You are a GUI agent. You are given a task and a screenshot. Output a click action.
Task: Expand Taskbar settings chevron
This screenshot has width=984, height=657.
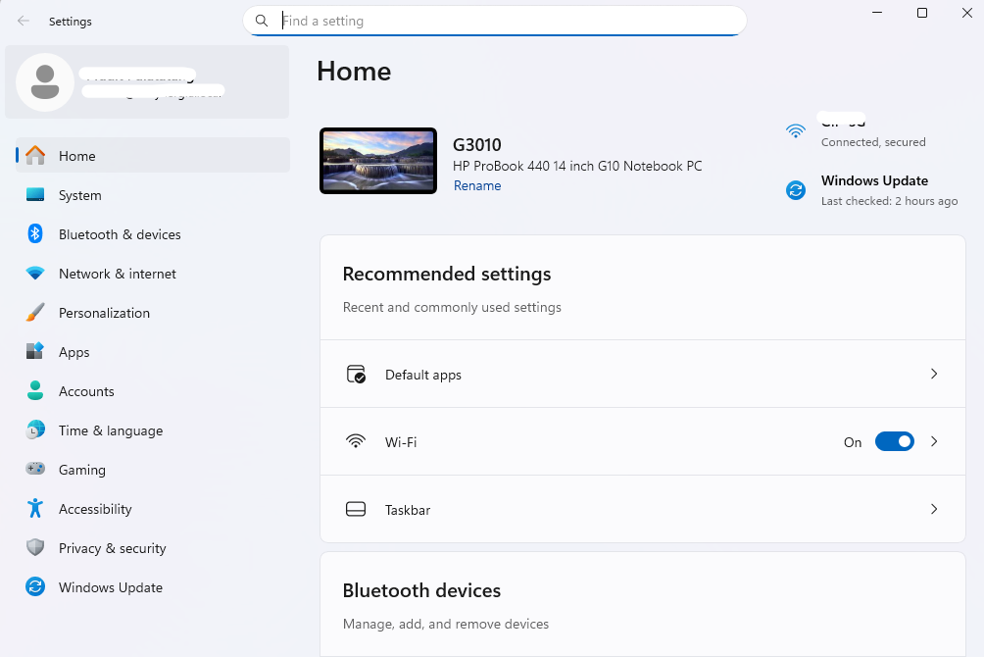pos(934,510)
